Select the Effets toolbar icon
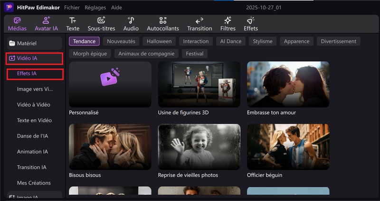 [x=251, y=20]
